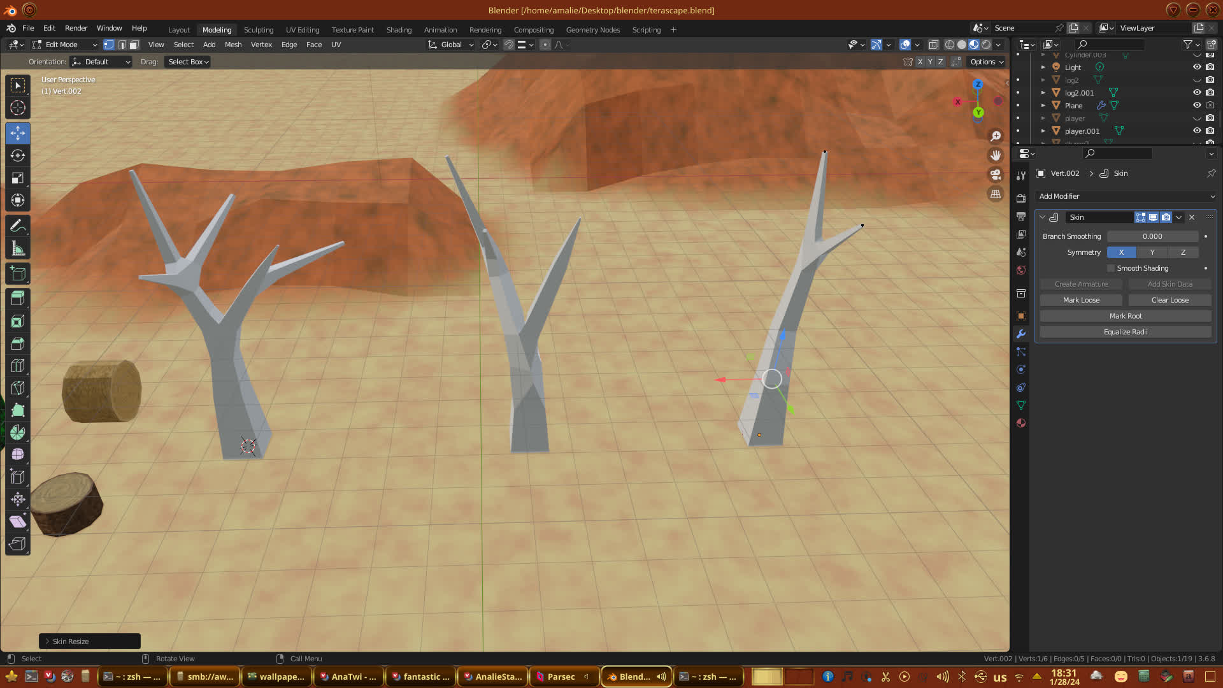Hide the Light object in outliner
Image resolution: width=1223 pixels, height=688 pixels.
1196,67
